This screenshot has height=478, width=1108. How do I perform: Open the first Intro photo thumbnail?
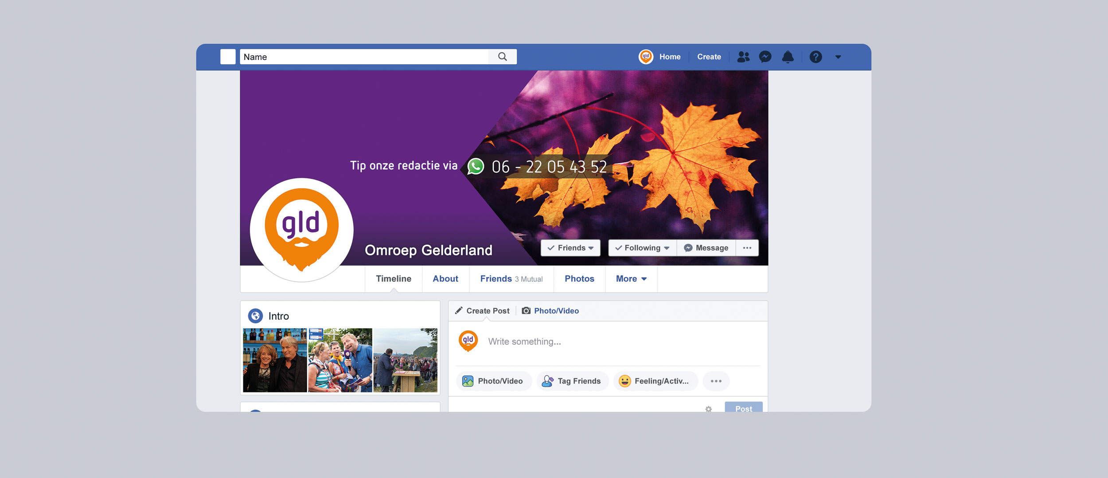pyautogui.click(x=275, y=360)
